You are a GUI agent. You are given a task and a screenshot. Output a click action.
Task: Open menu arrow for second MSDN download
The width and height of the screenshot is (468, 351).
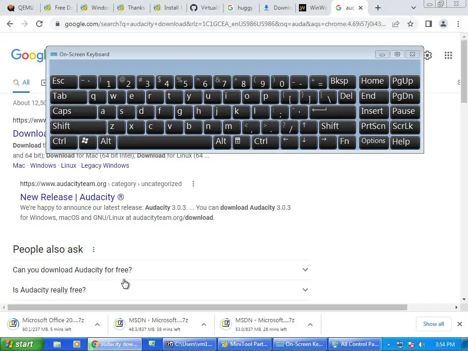[310, 324]
